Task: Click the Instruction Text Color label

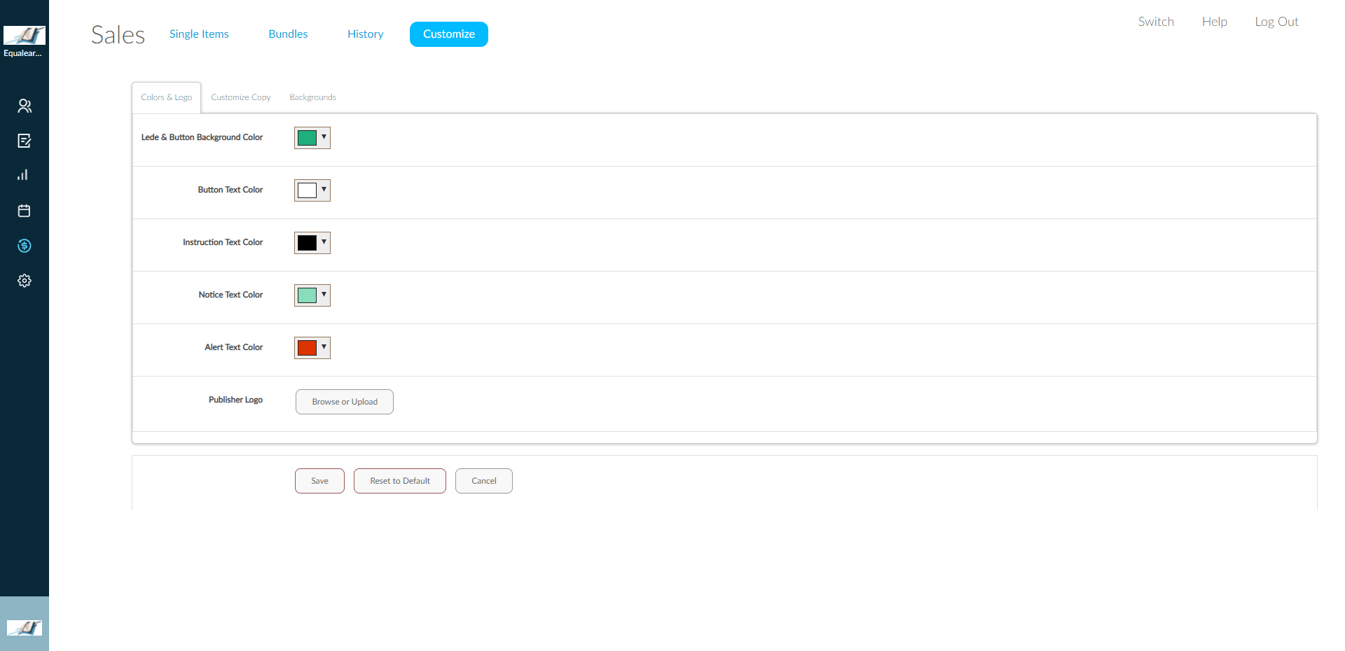Action: click(223, 242)
